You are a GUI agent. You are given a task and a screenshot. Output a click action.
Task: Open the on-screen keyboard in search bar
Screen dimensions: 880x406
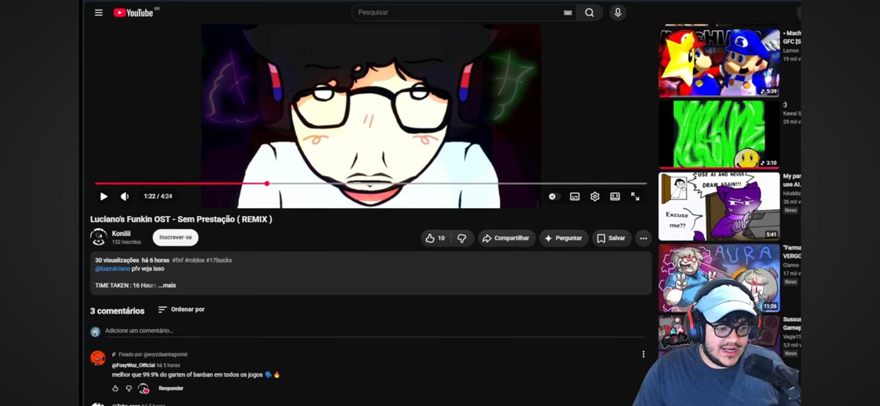(x=568, y=12)
